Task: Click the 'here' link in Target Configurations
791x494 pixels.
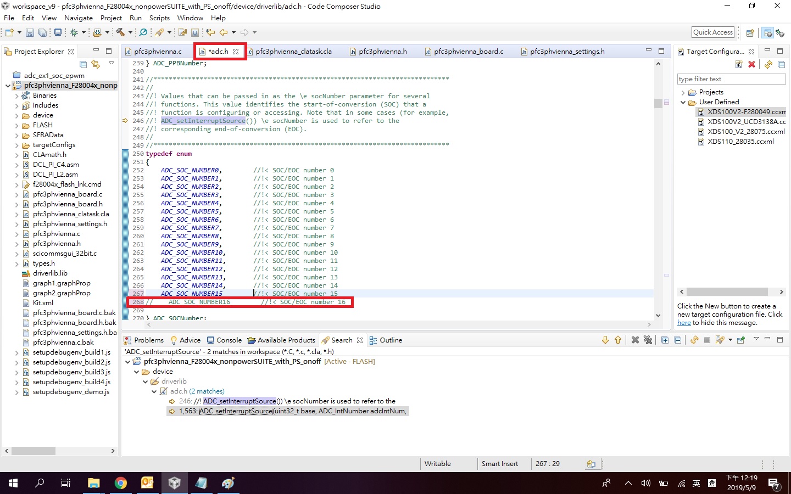Action: 684,323
